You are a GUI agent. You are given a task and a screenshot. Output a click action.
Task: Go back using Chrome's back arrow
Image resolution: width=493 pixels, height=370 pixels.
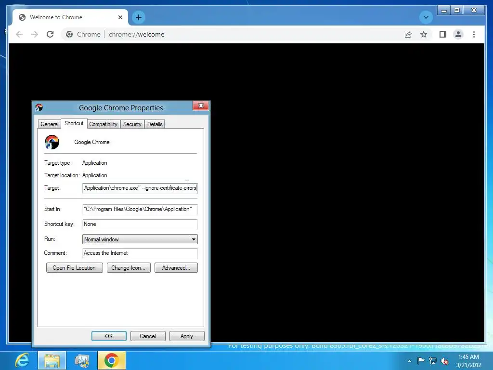(19, 34)
